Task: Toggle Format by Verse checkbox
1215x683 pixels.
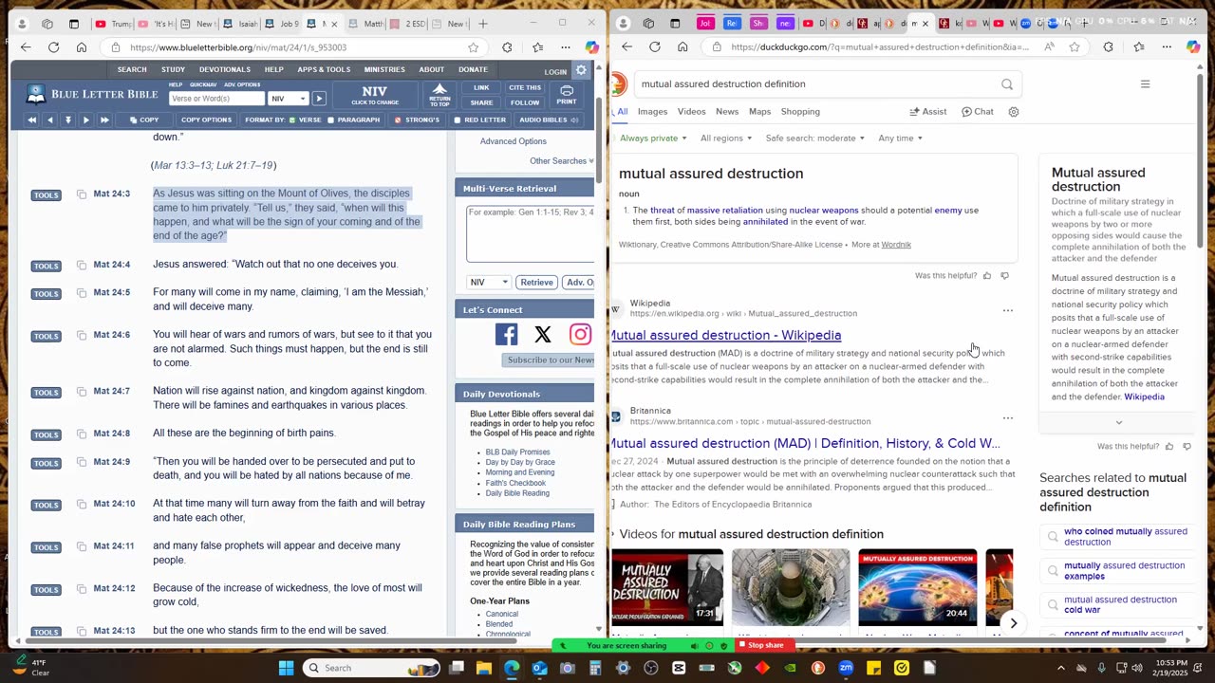Action: pyautogui.click(x=293, y=120)
